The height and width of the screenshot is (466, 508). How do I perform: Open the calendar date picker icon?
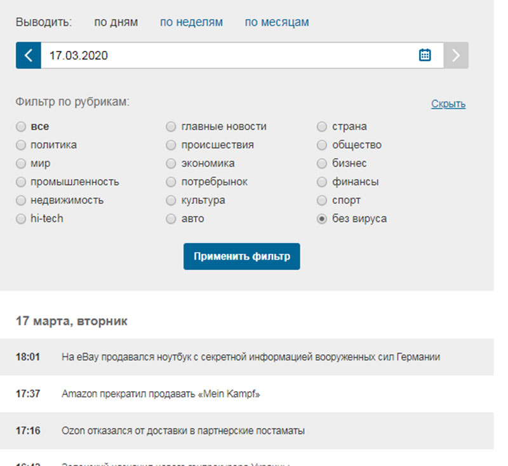[x=425, y=55]
